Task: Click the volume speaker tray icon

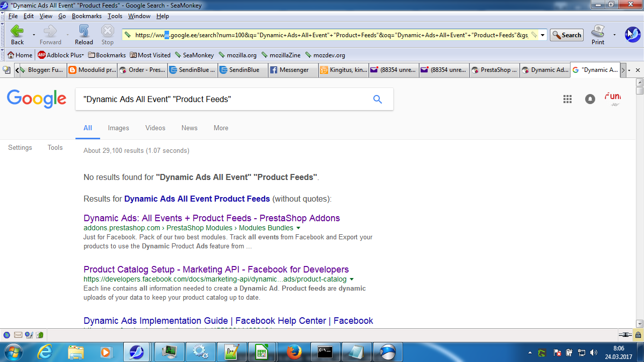Action: click(594, 352)
